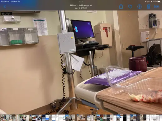The height and width of the screenshot is (121, 162).
Task: Delete the photo with the trash icon
Action: click(149, 7)
